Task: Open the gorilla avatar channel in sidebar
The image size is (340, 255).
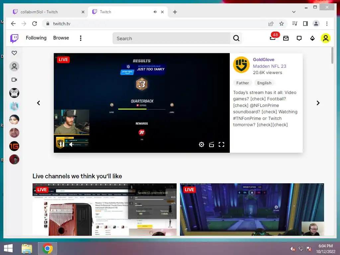Action: coord(14,93)
